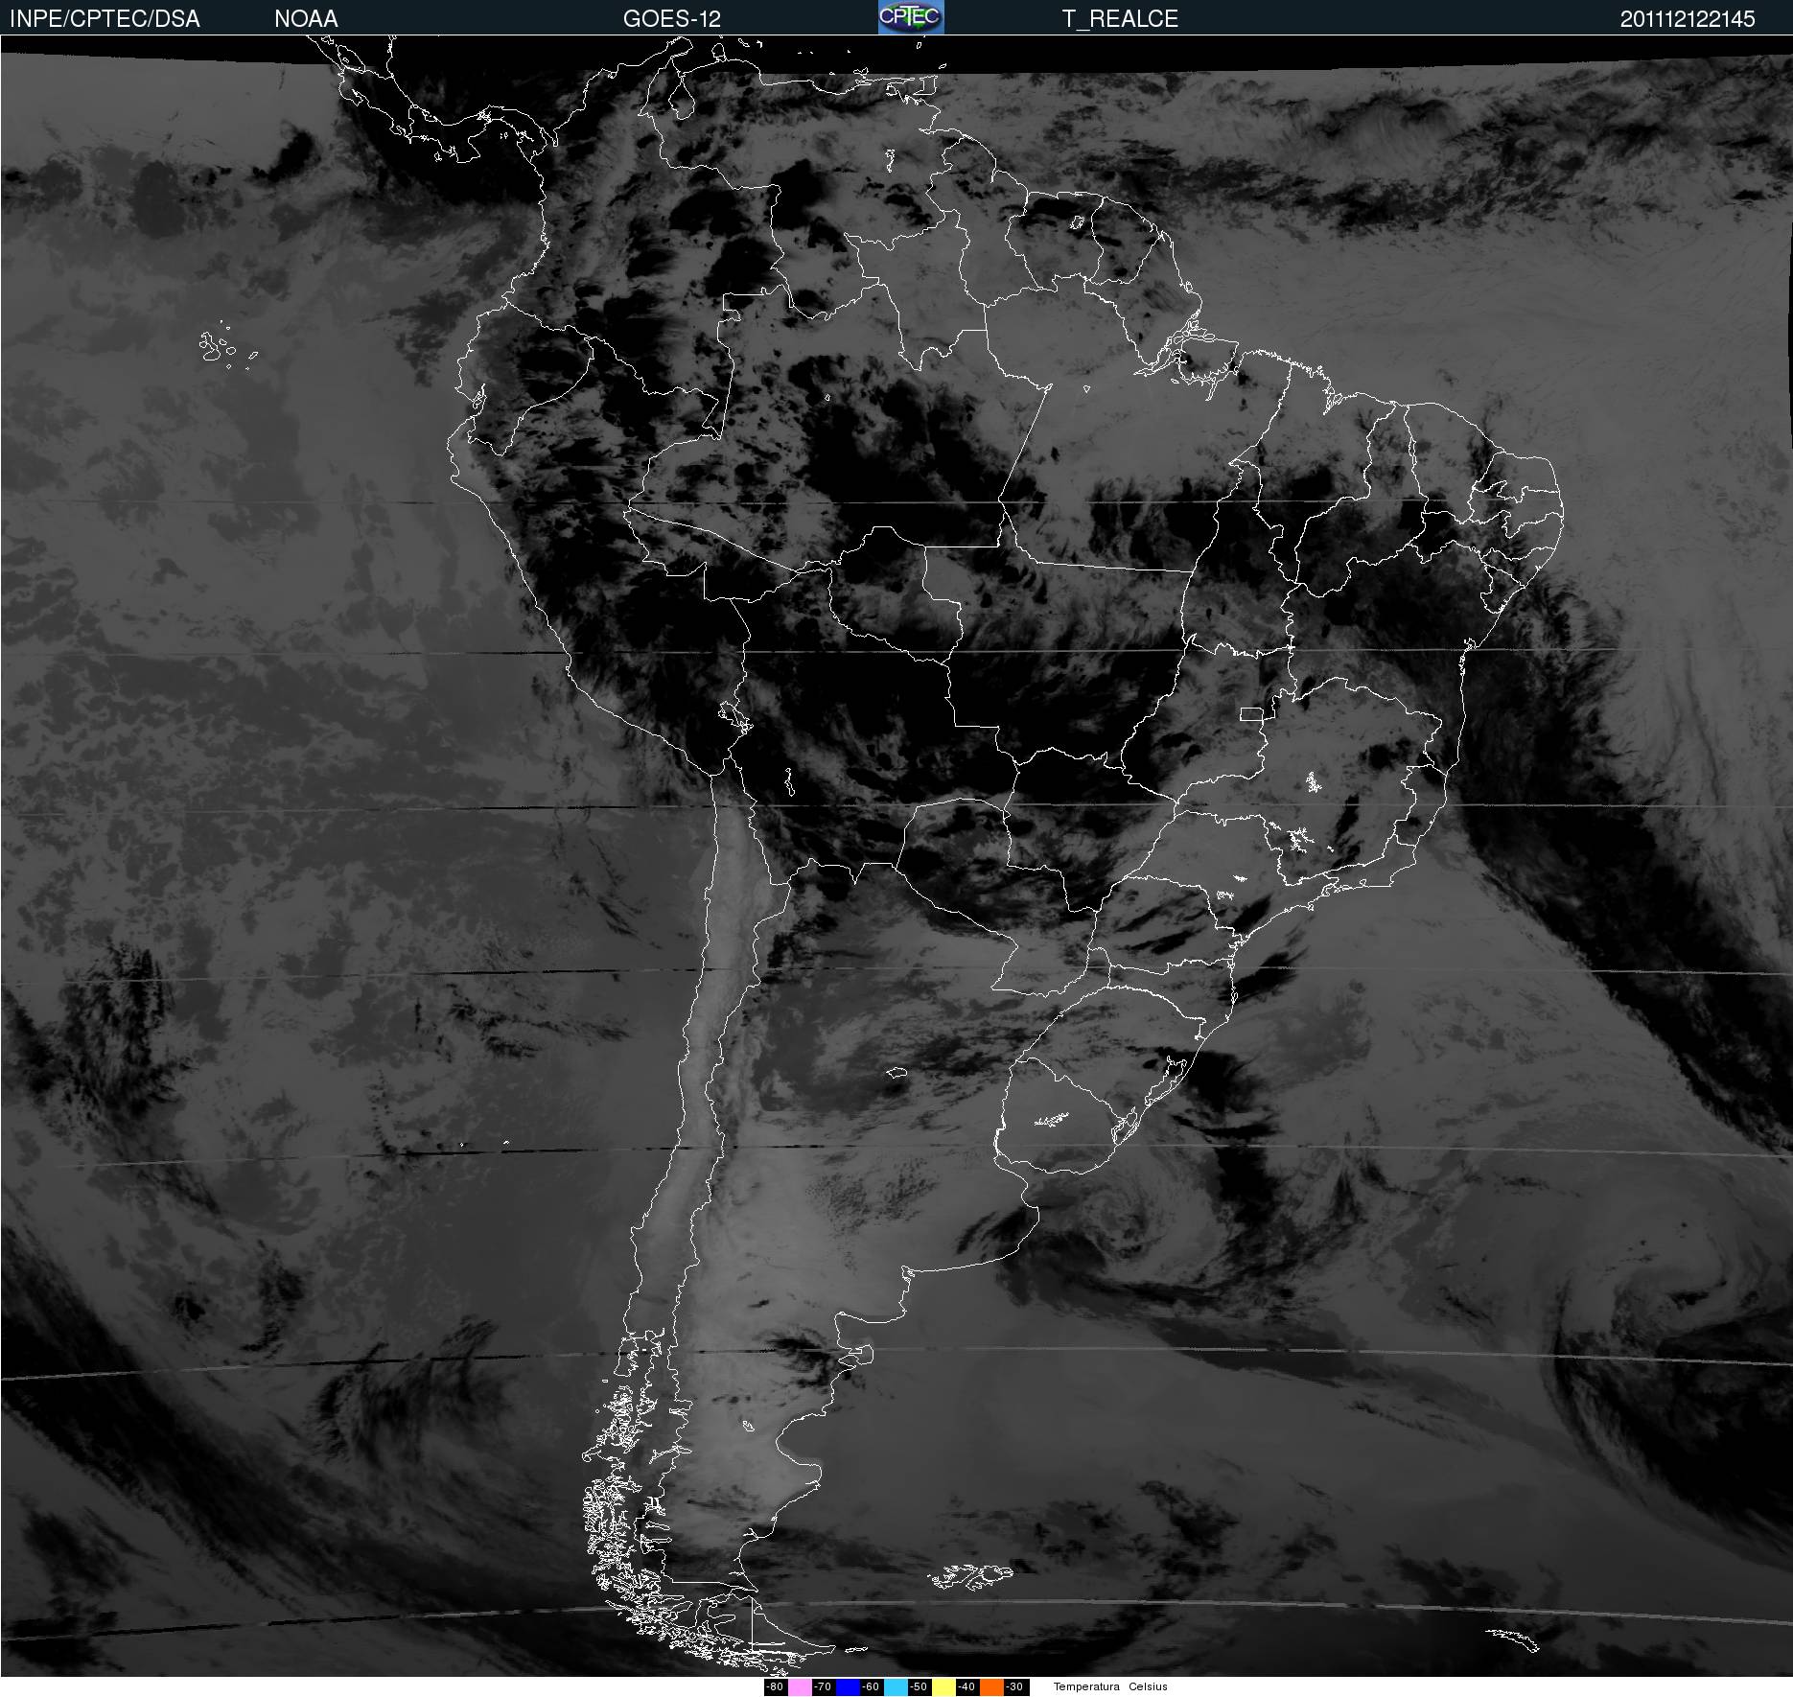Pick the orange legend color swatch
The image size is (1793, 1697).
(x=991, y=1686)
